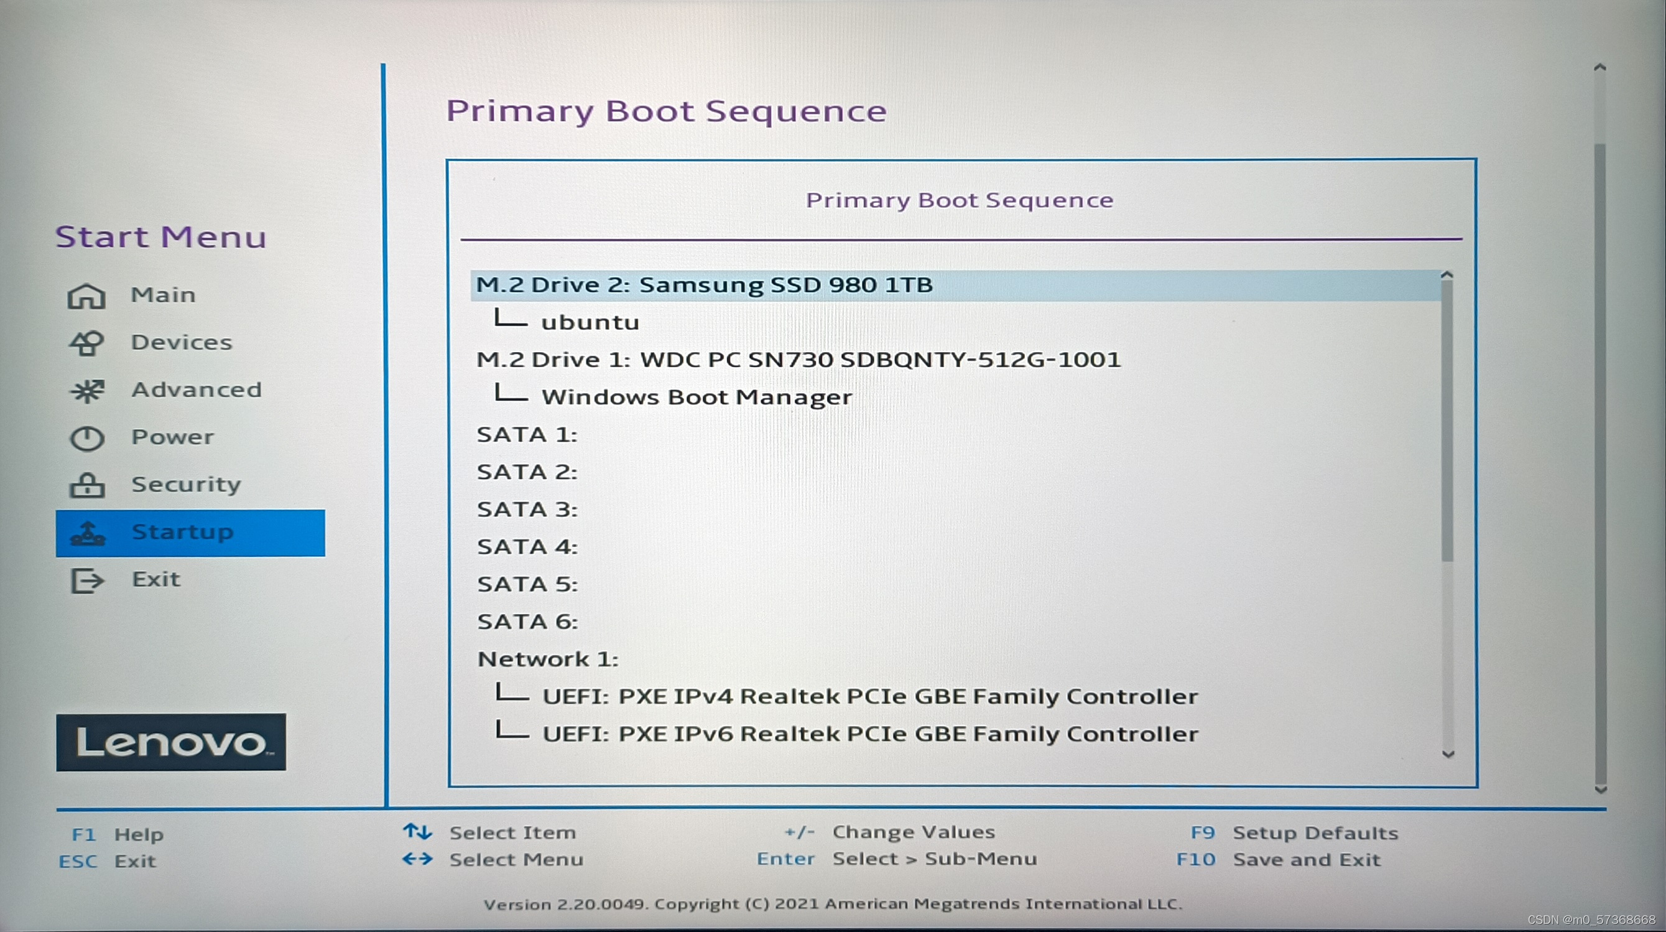
Task: Click the Exit door-arrow icon
Action: (86, 580)
